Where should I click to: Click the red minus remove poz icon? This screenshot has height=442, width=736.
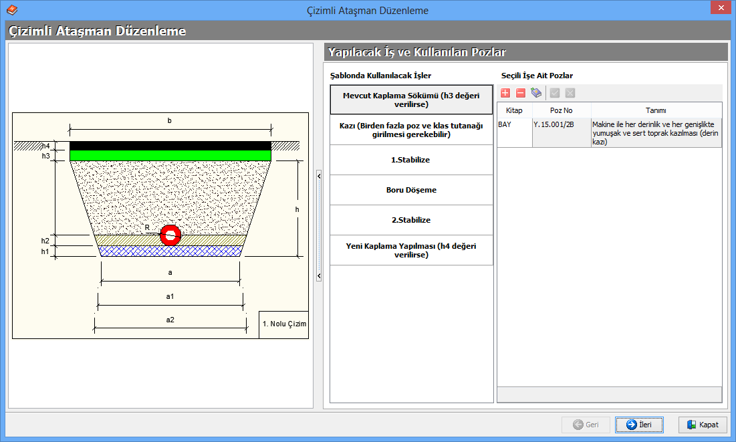point(521,93)
